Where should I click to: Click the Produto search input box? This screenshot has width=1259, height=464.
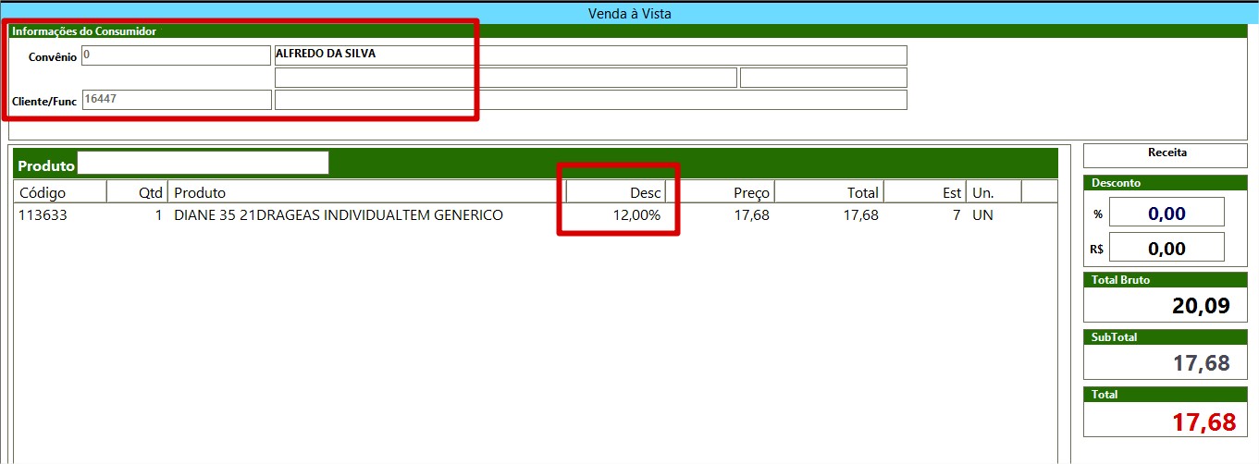click(203, 164)
